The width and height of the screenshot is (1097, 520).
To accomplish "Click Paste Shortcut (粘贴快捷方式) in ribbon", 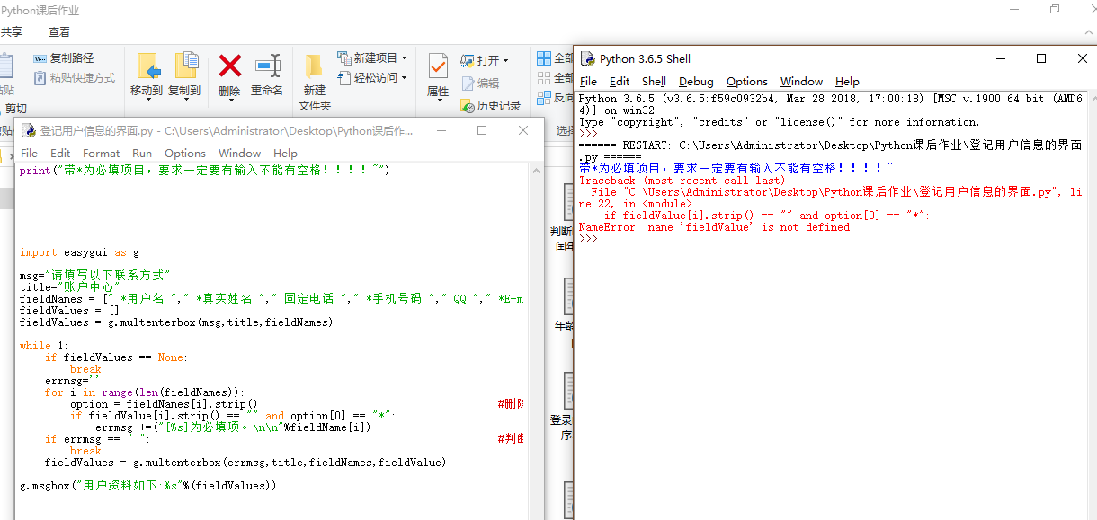I will 75,78.
